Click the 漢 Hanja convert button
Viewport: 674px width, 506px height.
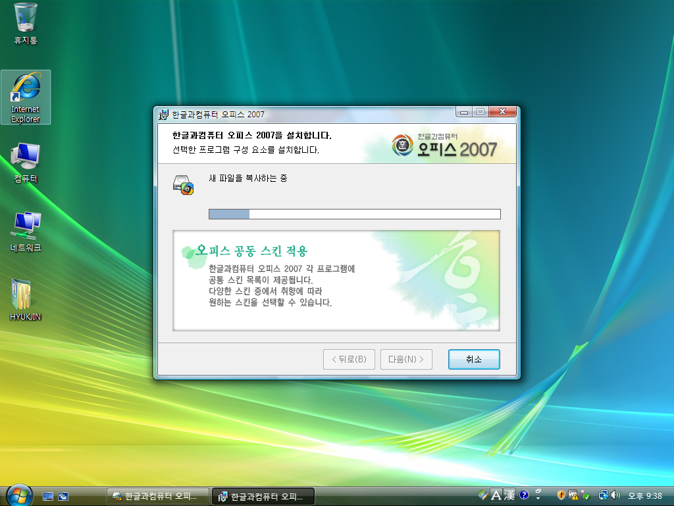coord(509,495)
